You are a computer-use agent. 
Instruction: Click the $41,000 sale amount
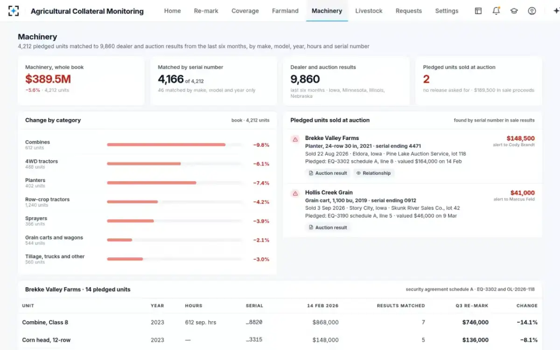pos(523,193)
